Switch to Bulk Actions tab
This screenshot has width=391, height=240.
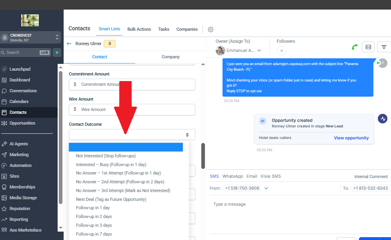click(139, 29)
